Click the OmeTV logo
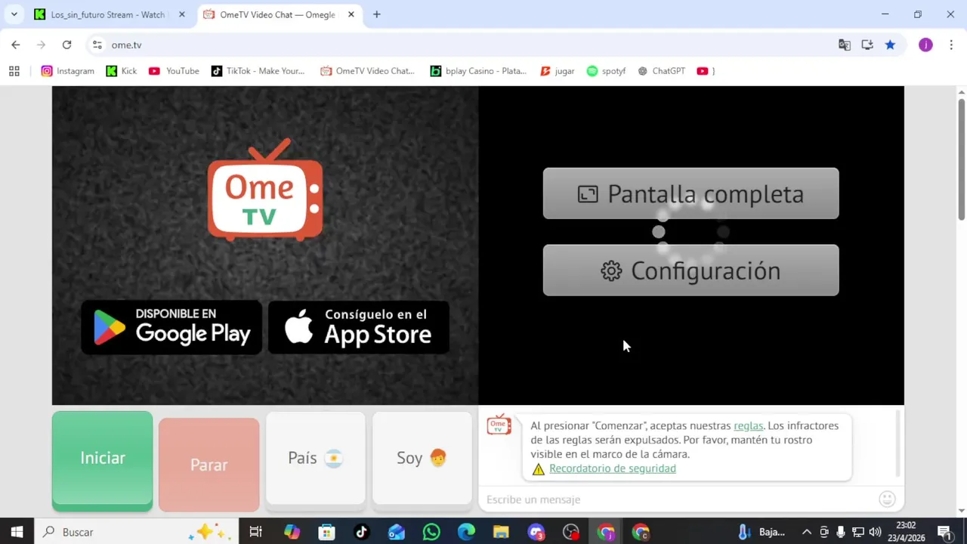The height and width of the screenshot is (544, 967). (x=265, y=190)
